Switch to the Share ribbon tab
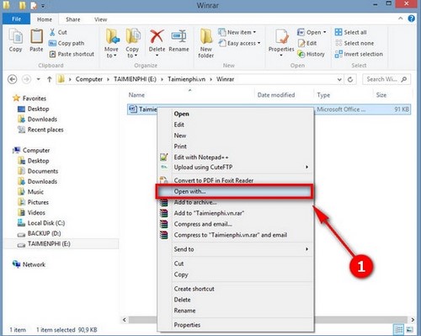 73,19
